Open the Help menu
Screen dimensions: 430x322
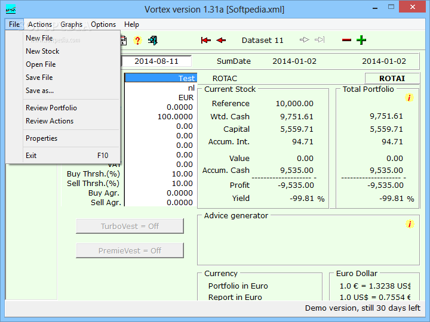tap(131, 24)
